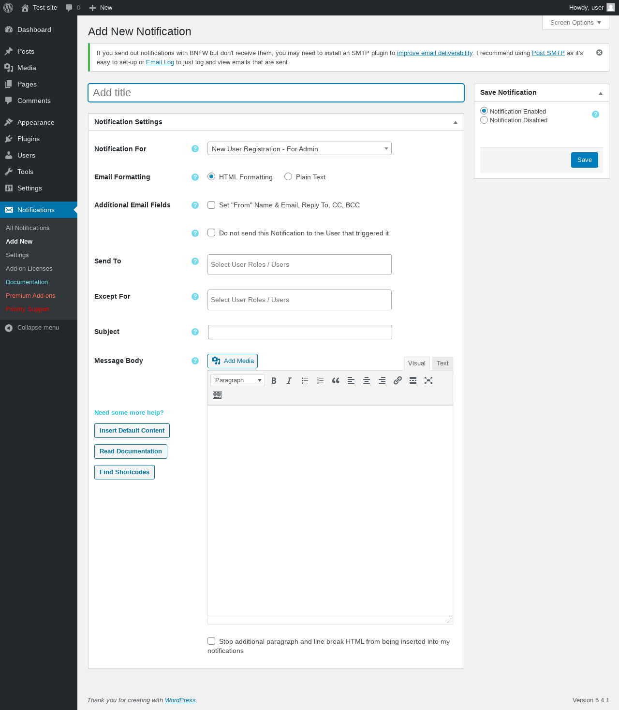619x710 pixels.
Task: Insert Read More tag icon
Action: pyautogui.click(x=413, y=380)
